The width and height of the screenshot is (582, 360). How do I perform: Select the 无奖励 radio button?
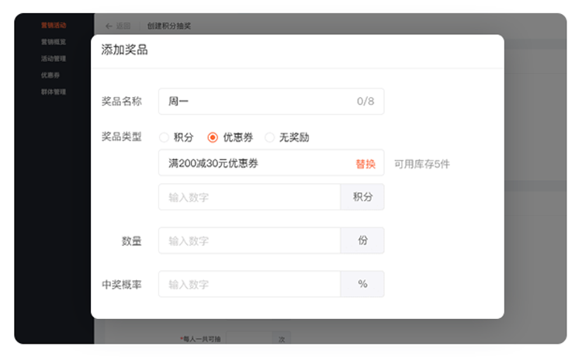tap(270, 137)
